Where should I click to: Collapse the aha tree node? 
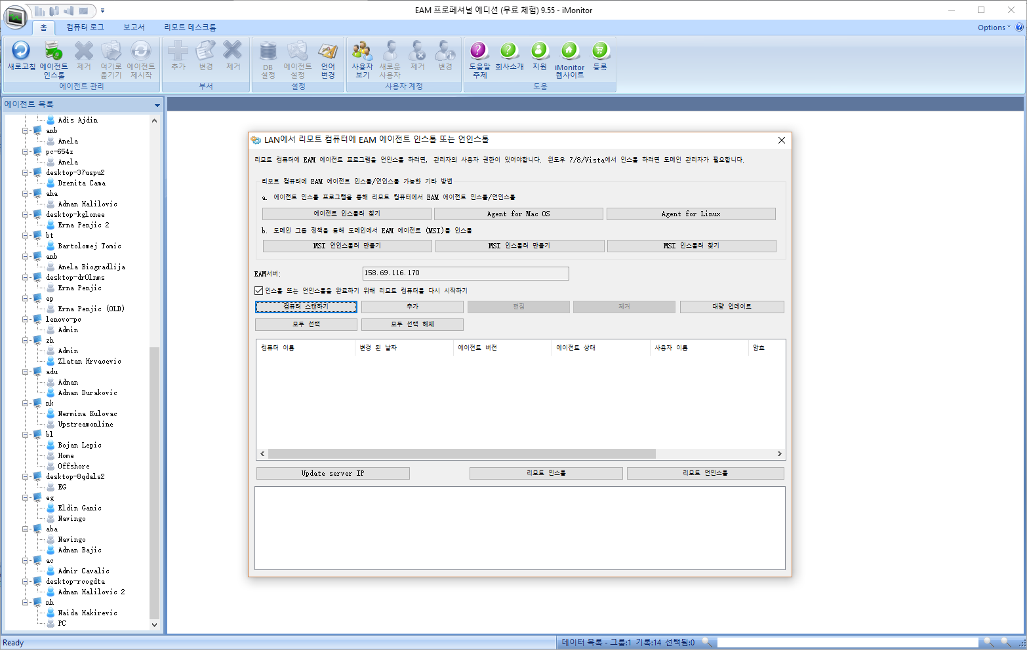(26, 193)
